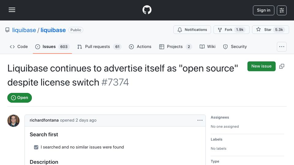The image size is (294, 165).
Task: Click the Description heading
Action: coord(44,162)
